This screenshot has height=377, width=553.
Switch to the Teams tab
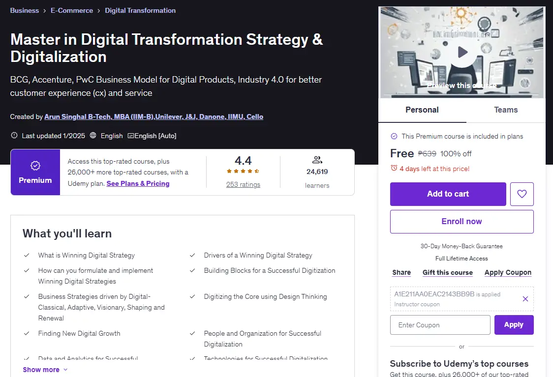point(506,110)
